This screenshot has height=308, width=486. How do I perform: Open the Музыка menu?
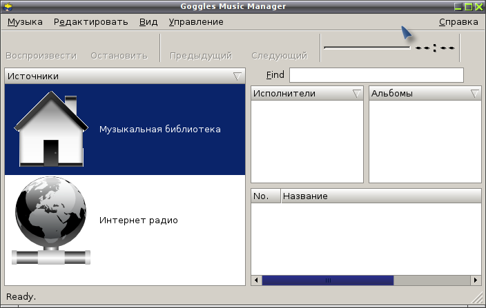tap(25, 22)
